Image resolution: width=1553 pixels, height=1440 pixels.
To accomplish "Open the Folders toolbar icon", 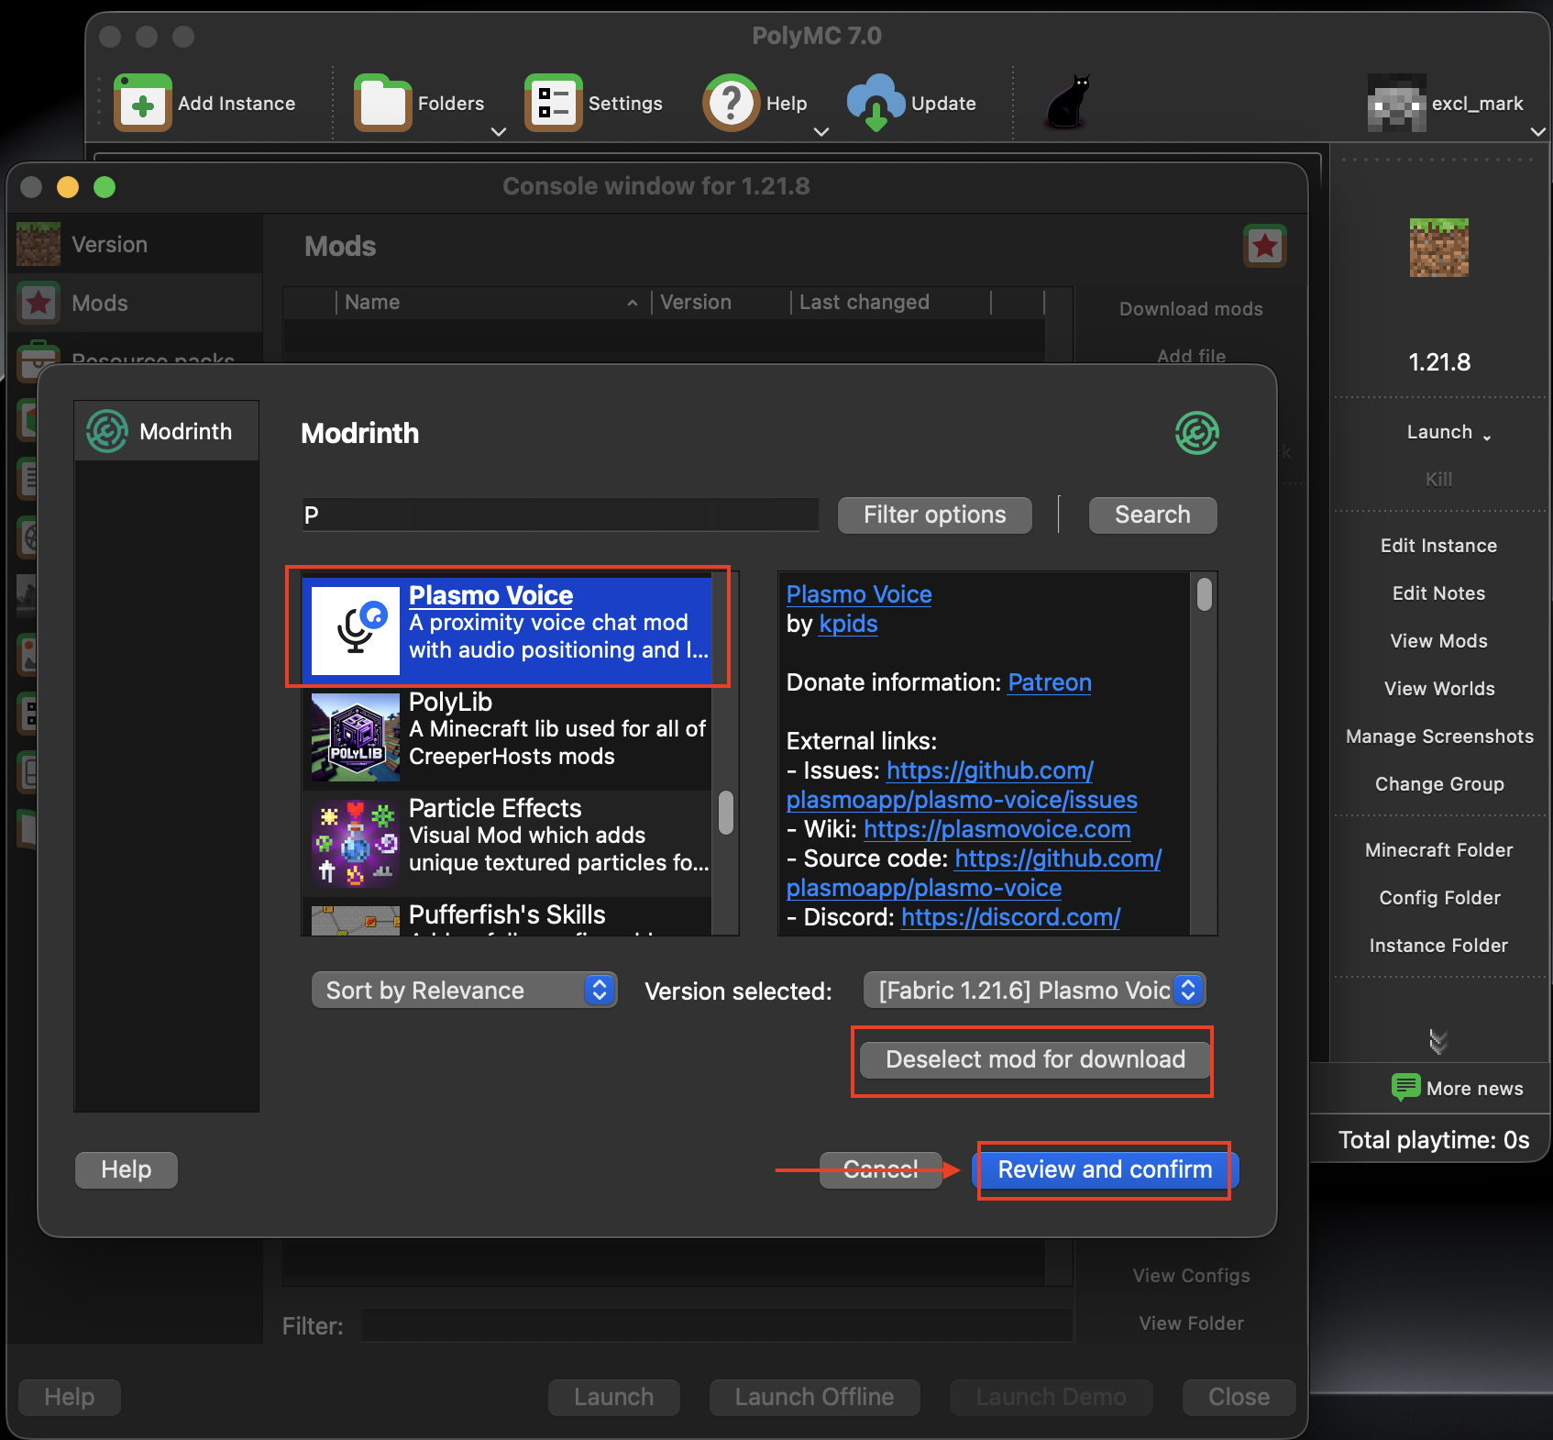I will coord(382,104).
